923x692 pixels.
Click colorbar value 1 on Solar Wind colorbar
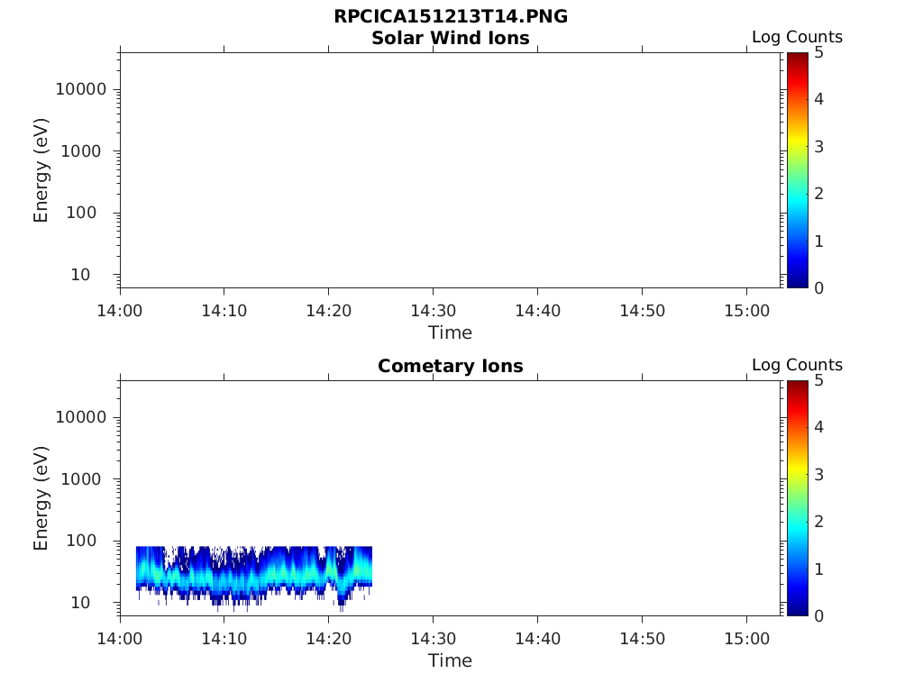tap(818, 241)
